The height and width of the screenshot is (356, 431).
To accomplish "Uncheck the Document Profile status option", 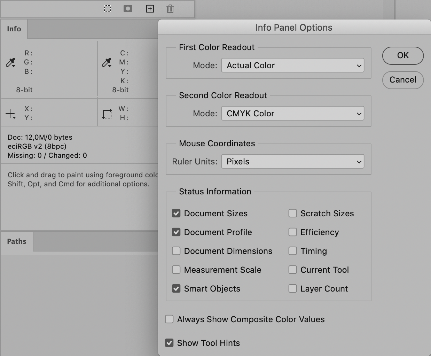I will point(176,232).
